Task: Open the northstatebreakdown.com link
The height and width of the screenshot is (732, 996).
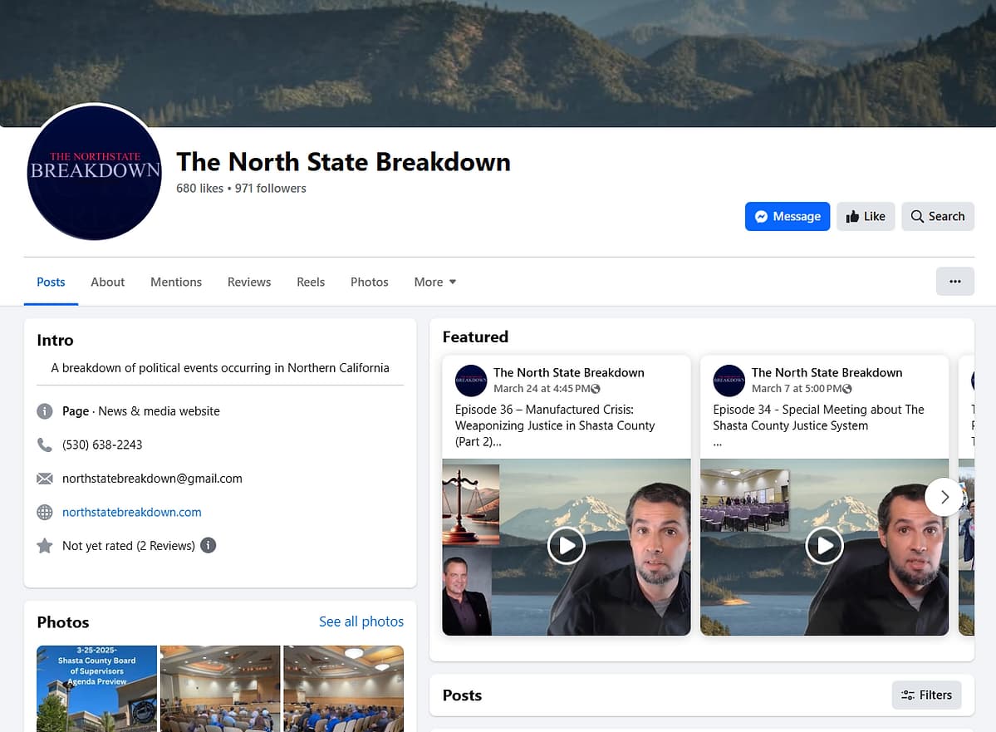Action: coord(131,512)
